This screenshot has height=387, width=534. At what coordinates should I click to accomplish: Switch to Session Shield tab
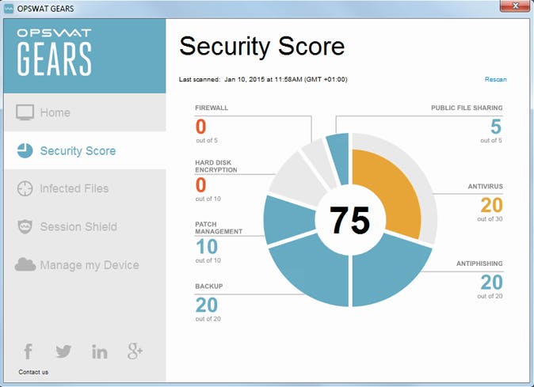pos(85,226)
